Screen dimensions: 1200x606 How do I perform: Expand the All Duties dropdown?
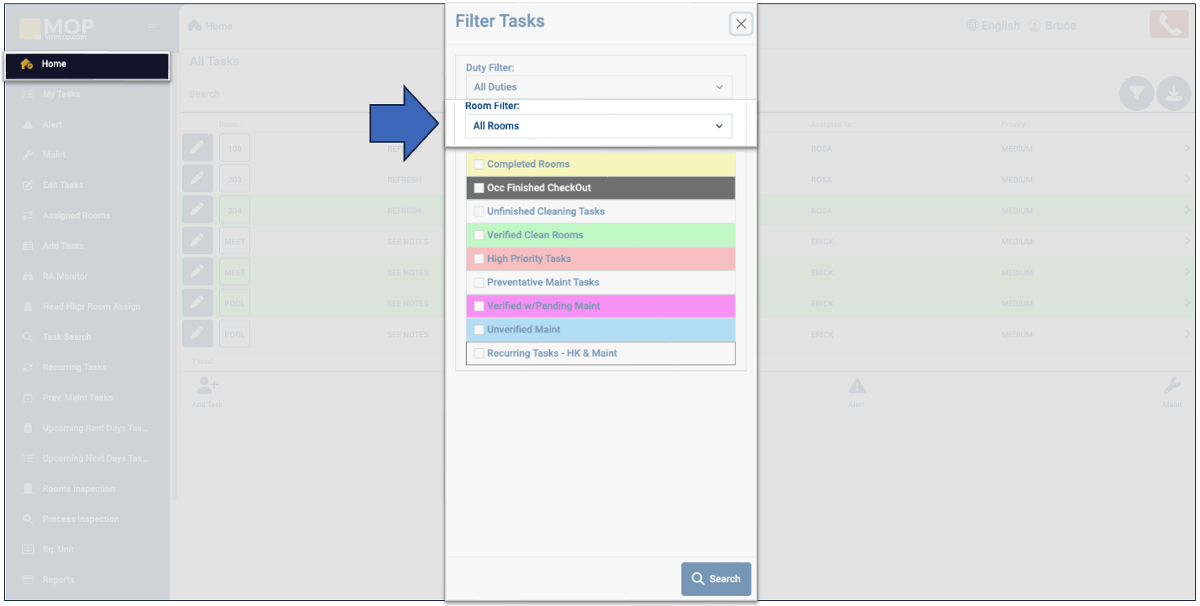point(598,86)
